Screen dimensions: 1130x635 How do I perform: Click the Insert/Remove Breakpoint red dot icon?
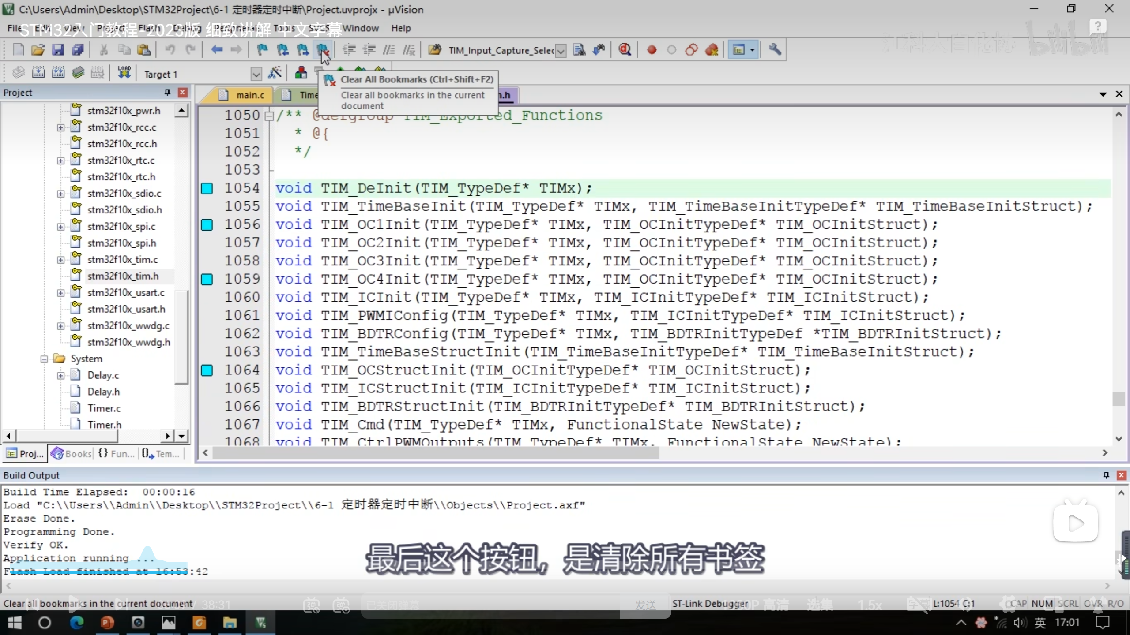tap(652, 50)
